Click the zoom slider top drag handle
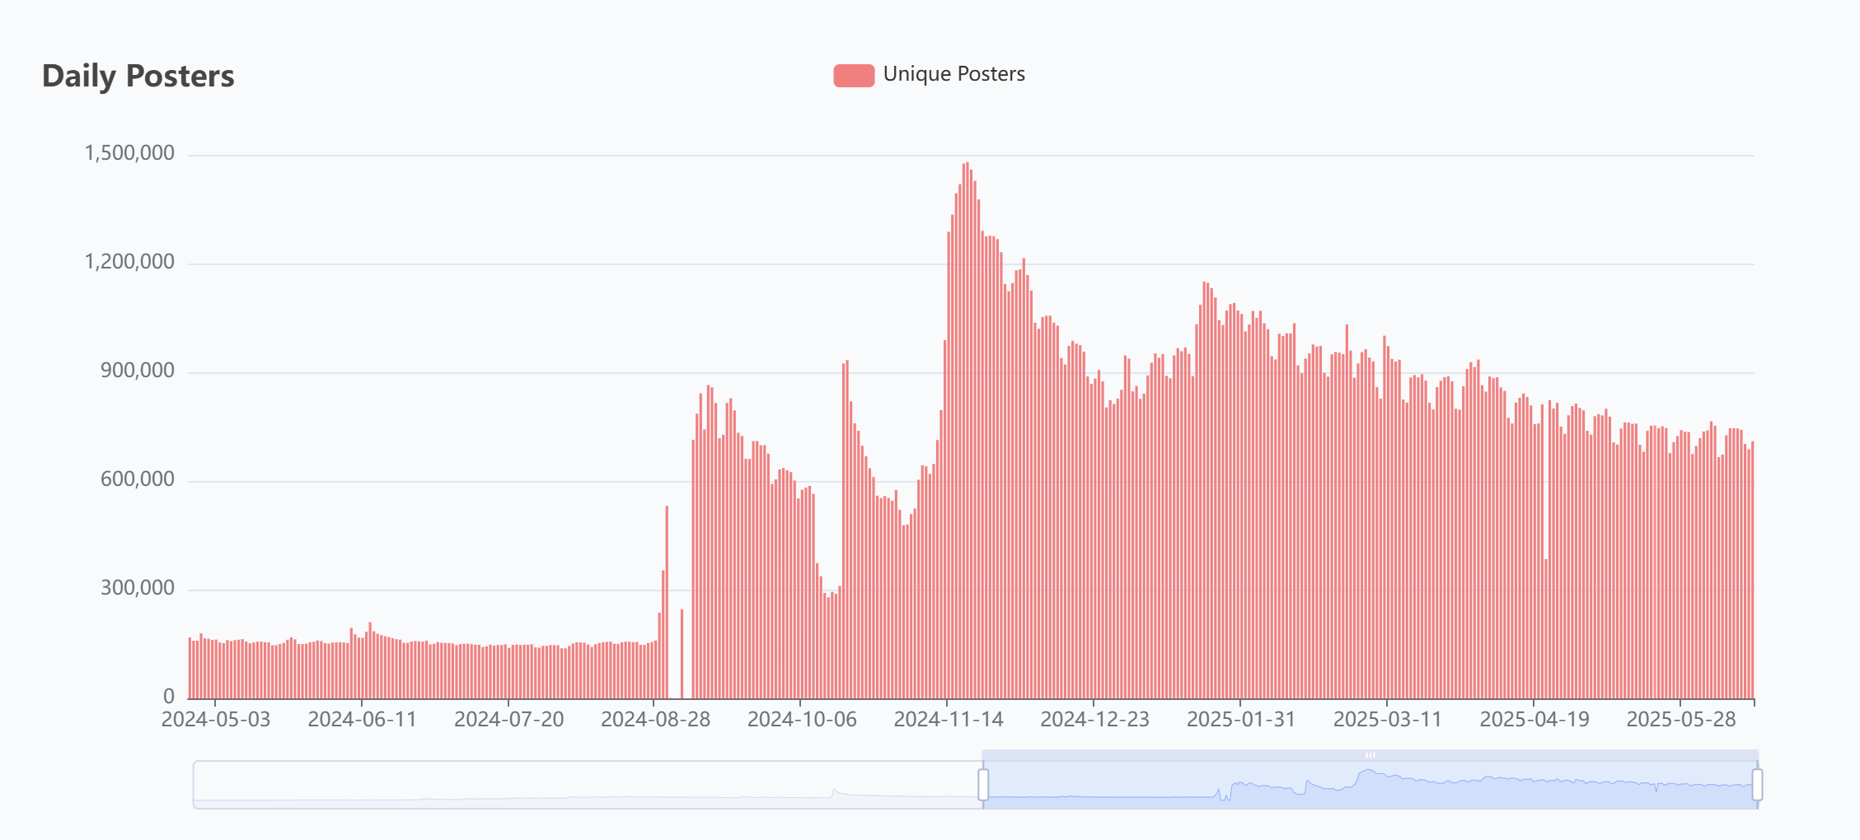The image size is (1860, 840). point(1370,755)
